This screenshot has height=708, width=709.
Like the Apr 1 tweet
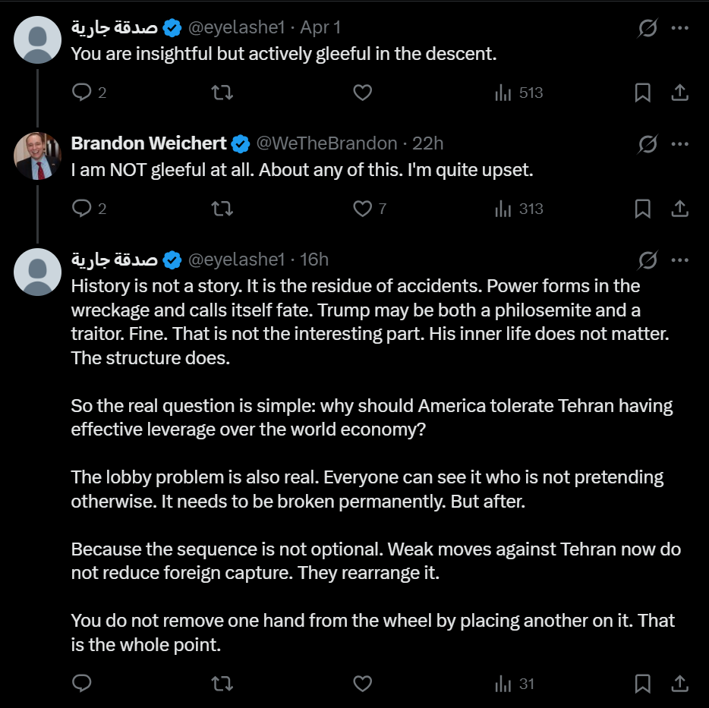363,93
